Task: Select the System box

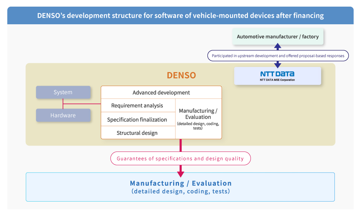Action: [x=63, y=92]
